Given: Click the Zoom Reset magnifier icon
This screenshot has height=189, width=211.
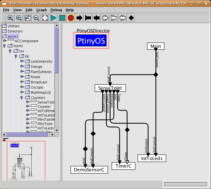Looking at the screenshot, I should 19,18.
